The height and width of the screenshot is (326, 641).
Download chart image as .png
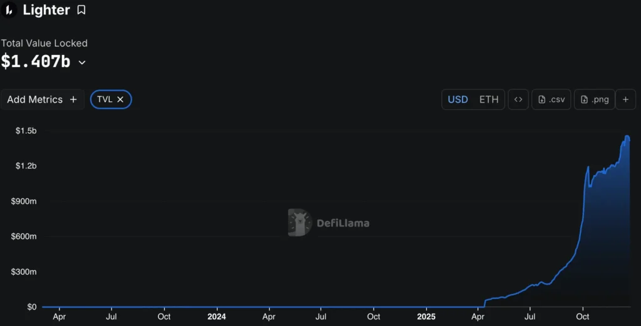(595, 99)
